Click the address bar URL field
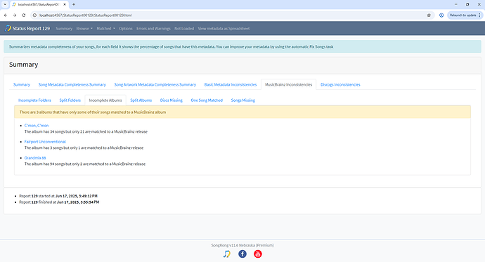 [229, 15]
